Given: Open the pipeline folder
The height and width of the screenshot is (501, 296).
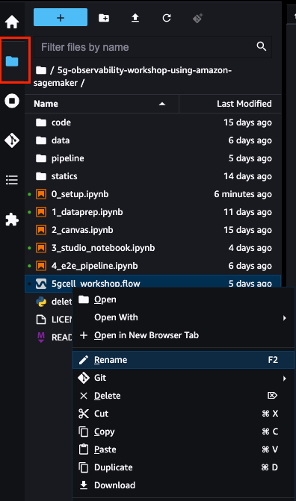Looking at the screenshot, I should pyautogui.click(x=153, y=158).
